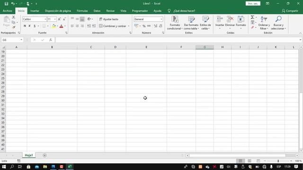Viewport: 303px width, 170px height.
Task: Apply the red font color button
Action: coord(62,26)
